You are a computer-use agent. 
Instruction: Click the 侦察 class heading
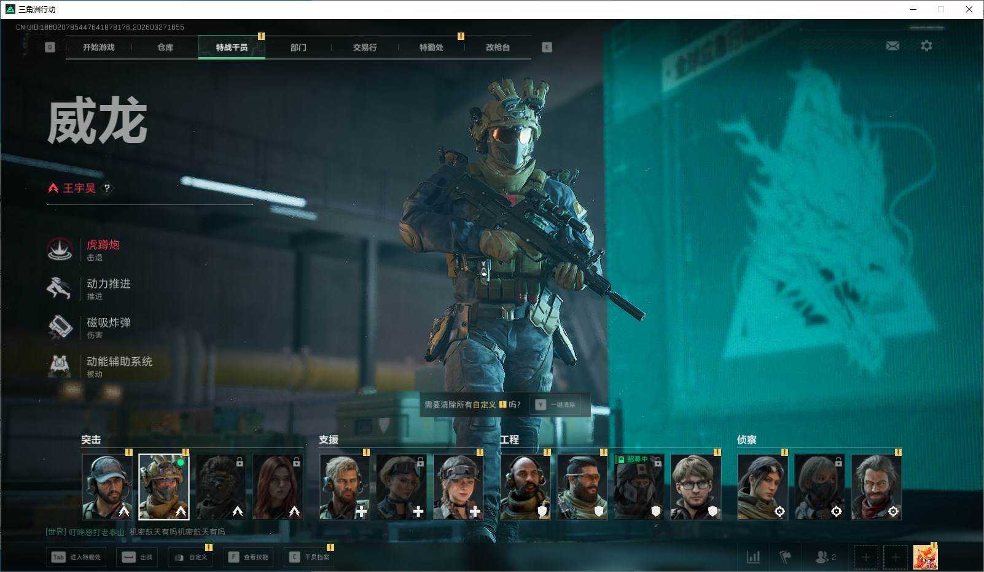tap(747, 439)
